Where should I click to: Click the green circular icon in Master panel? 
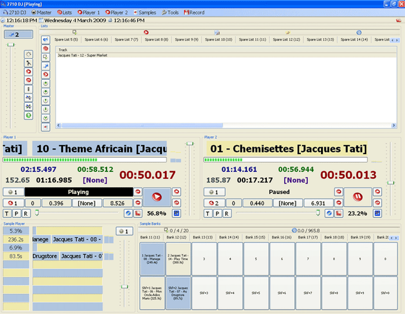29,115
